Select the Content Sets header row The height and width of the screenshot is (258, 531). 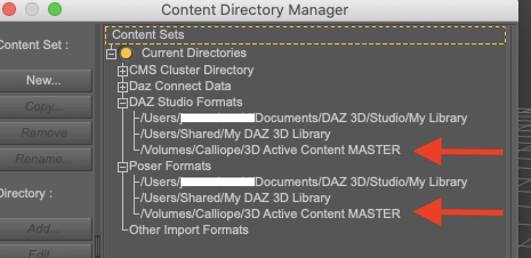click(x=305, y=35)
